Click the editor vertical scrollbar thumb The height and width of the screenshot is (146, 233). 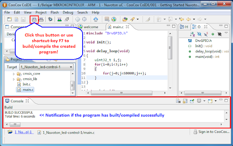coord(170,48)
